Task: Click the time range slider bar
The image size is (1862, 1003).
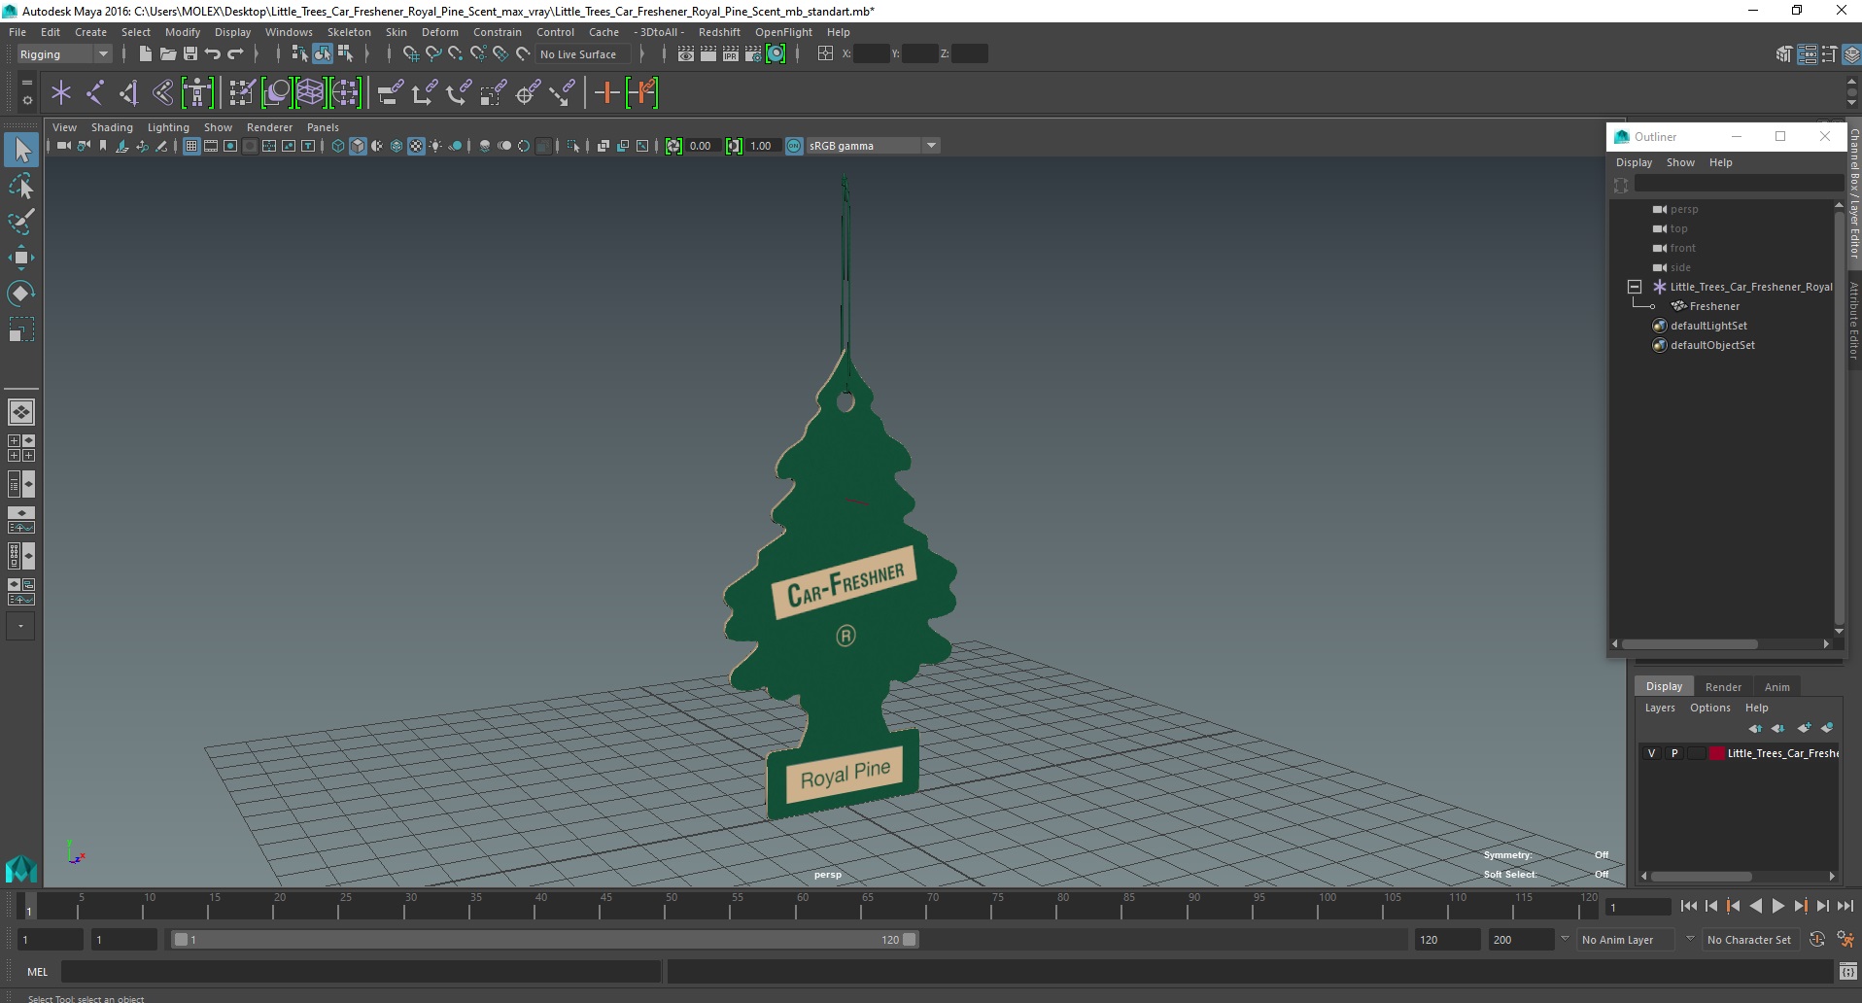Action: pos(544,940)
